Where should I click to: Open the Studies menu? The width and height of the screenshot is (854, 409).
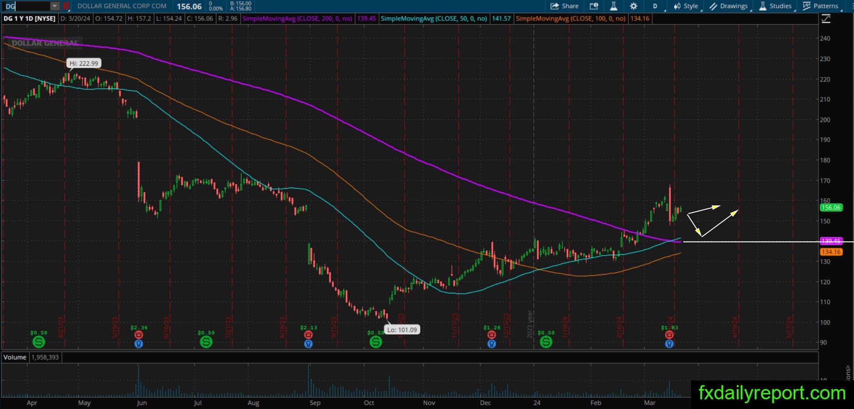tap(776, 6)
